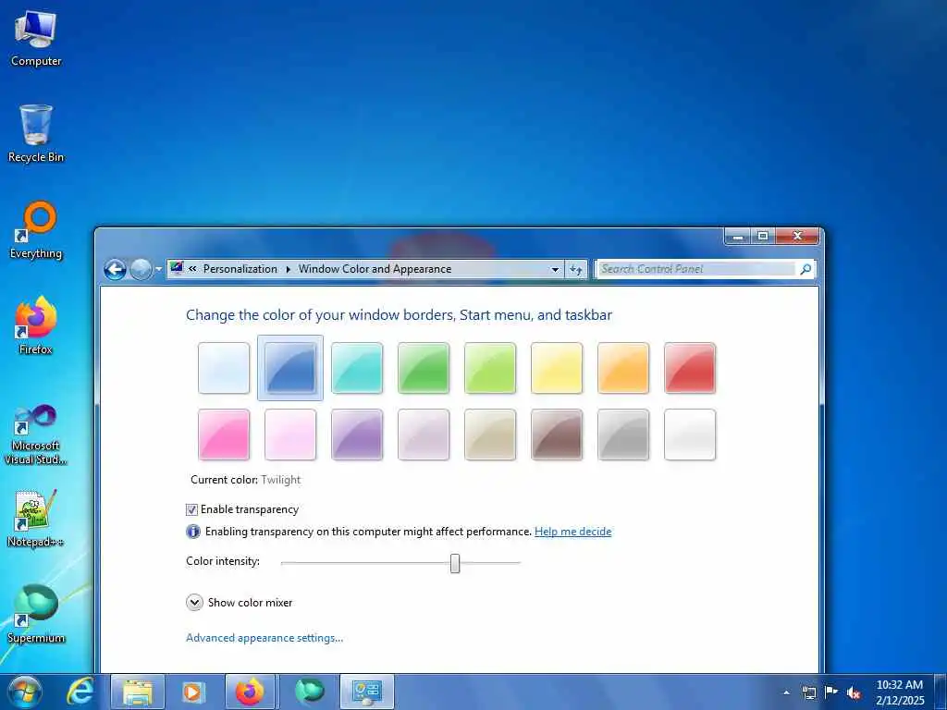Select the Microsoft Visual Studio desktop shortcut
This screenshot has width=947, height=710.
click(36, 435)
